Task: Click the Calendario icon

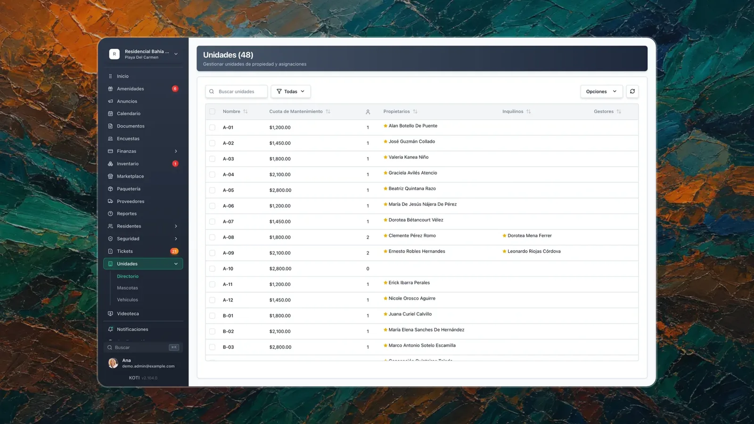Action: [x=110, y=114]
